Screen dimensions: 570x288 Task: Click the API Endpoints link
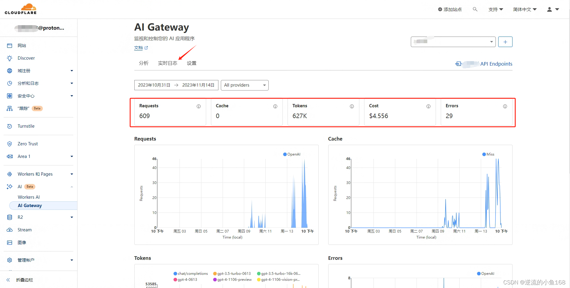tap(496, 64)
